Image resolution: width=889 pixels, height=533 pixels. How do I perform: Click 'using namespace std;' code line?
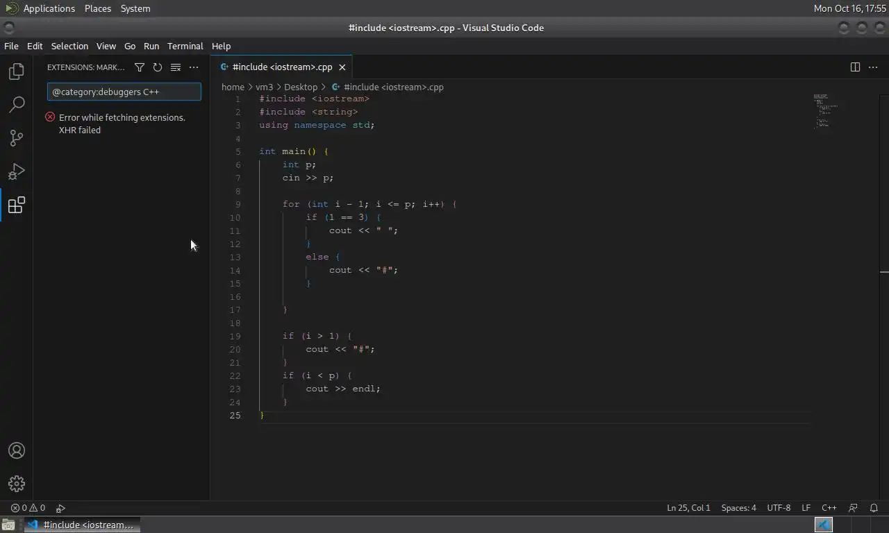[317, 125]
